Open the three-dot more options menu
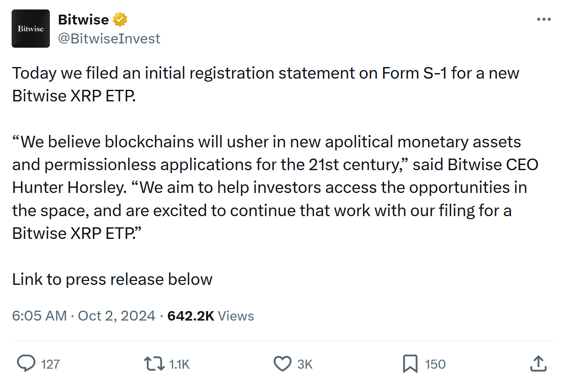 pyautogui.click(x=544, y=19)
